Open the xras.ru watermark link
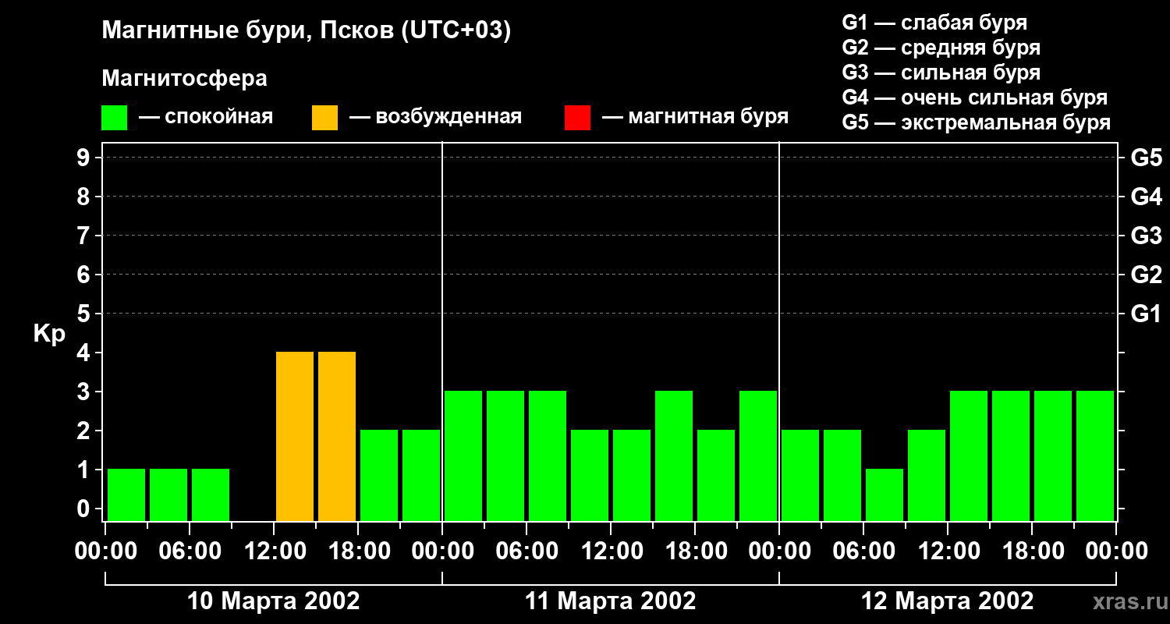Screen dimensions: 1170x624 (1126, 601)
